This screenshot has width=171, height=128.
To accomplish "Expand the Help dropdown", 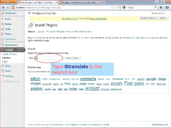I will tap(163, 18).
